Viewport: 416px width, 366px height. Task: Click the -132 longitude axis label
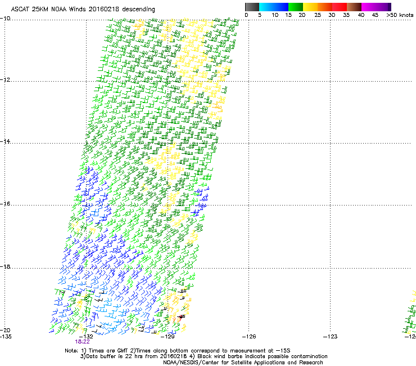coord(86,337)
